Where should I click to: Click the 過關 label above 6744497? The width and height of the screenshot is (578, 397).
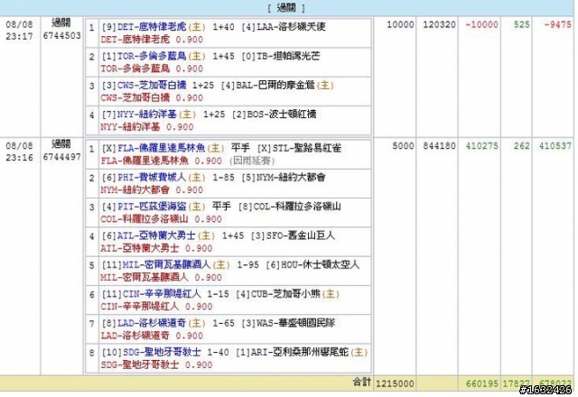tap(61, 144)
